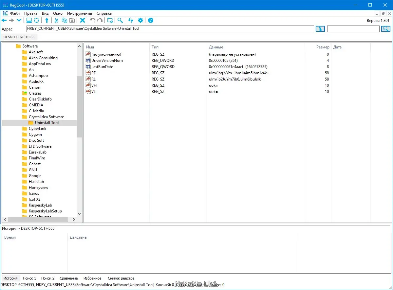Open help via the question mark icon
393x290 pixels.
(x=151, y=20)
